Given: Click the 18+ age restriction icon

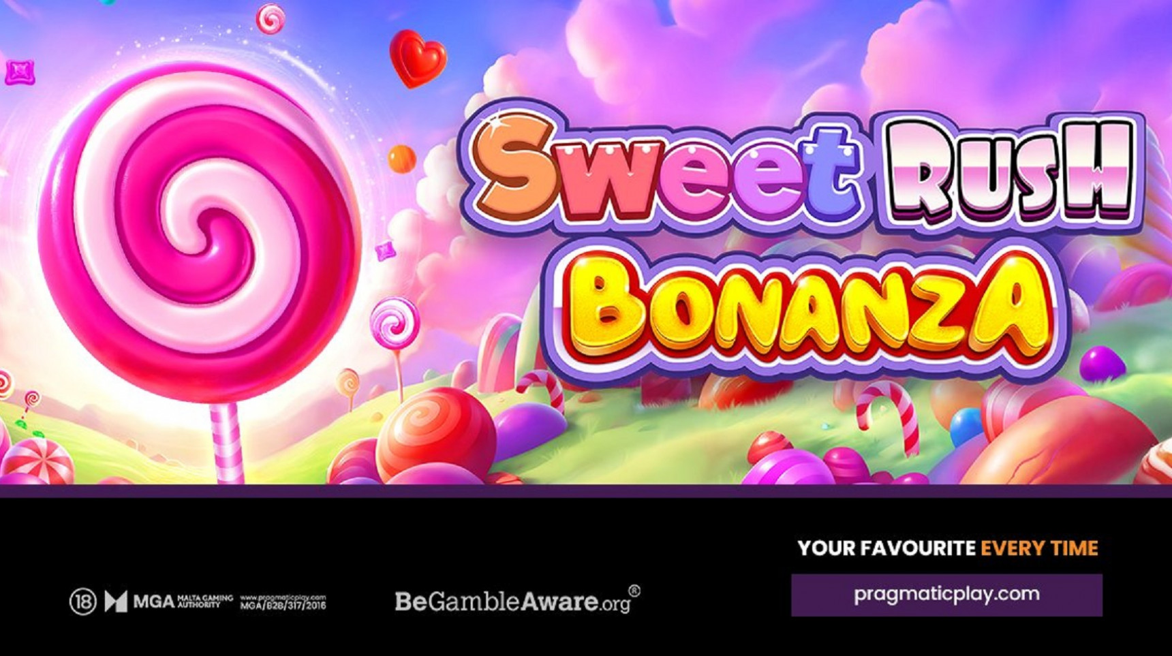Looking at the screenshot, I should (83, 602).
